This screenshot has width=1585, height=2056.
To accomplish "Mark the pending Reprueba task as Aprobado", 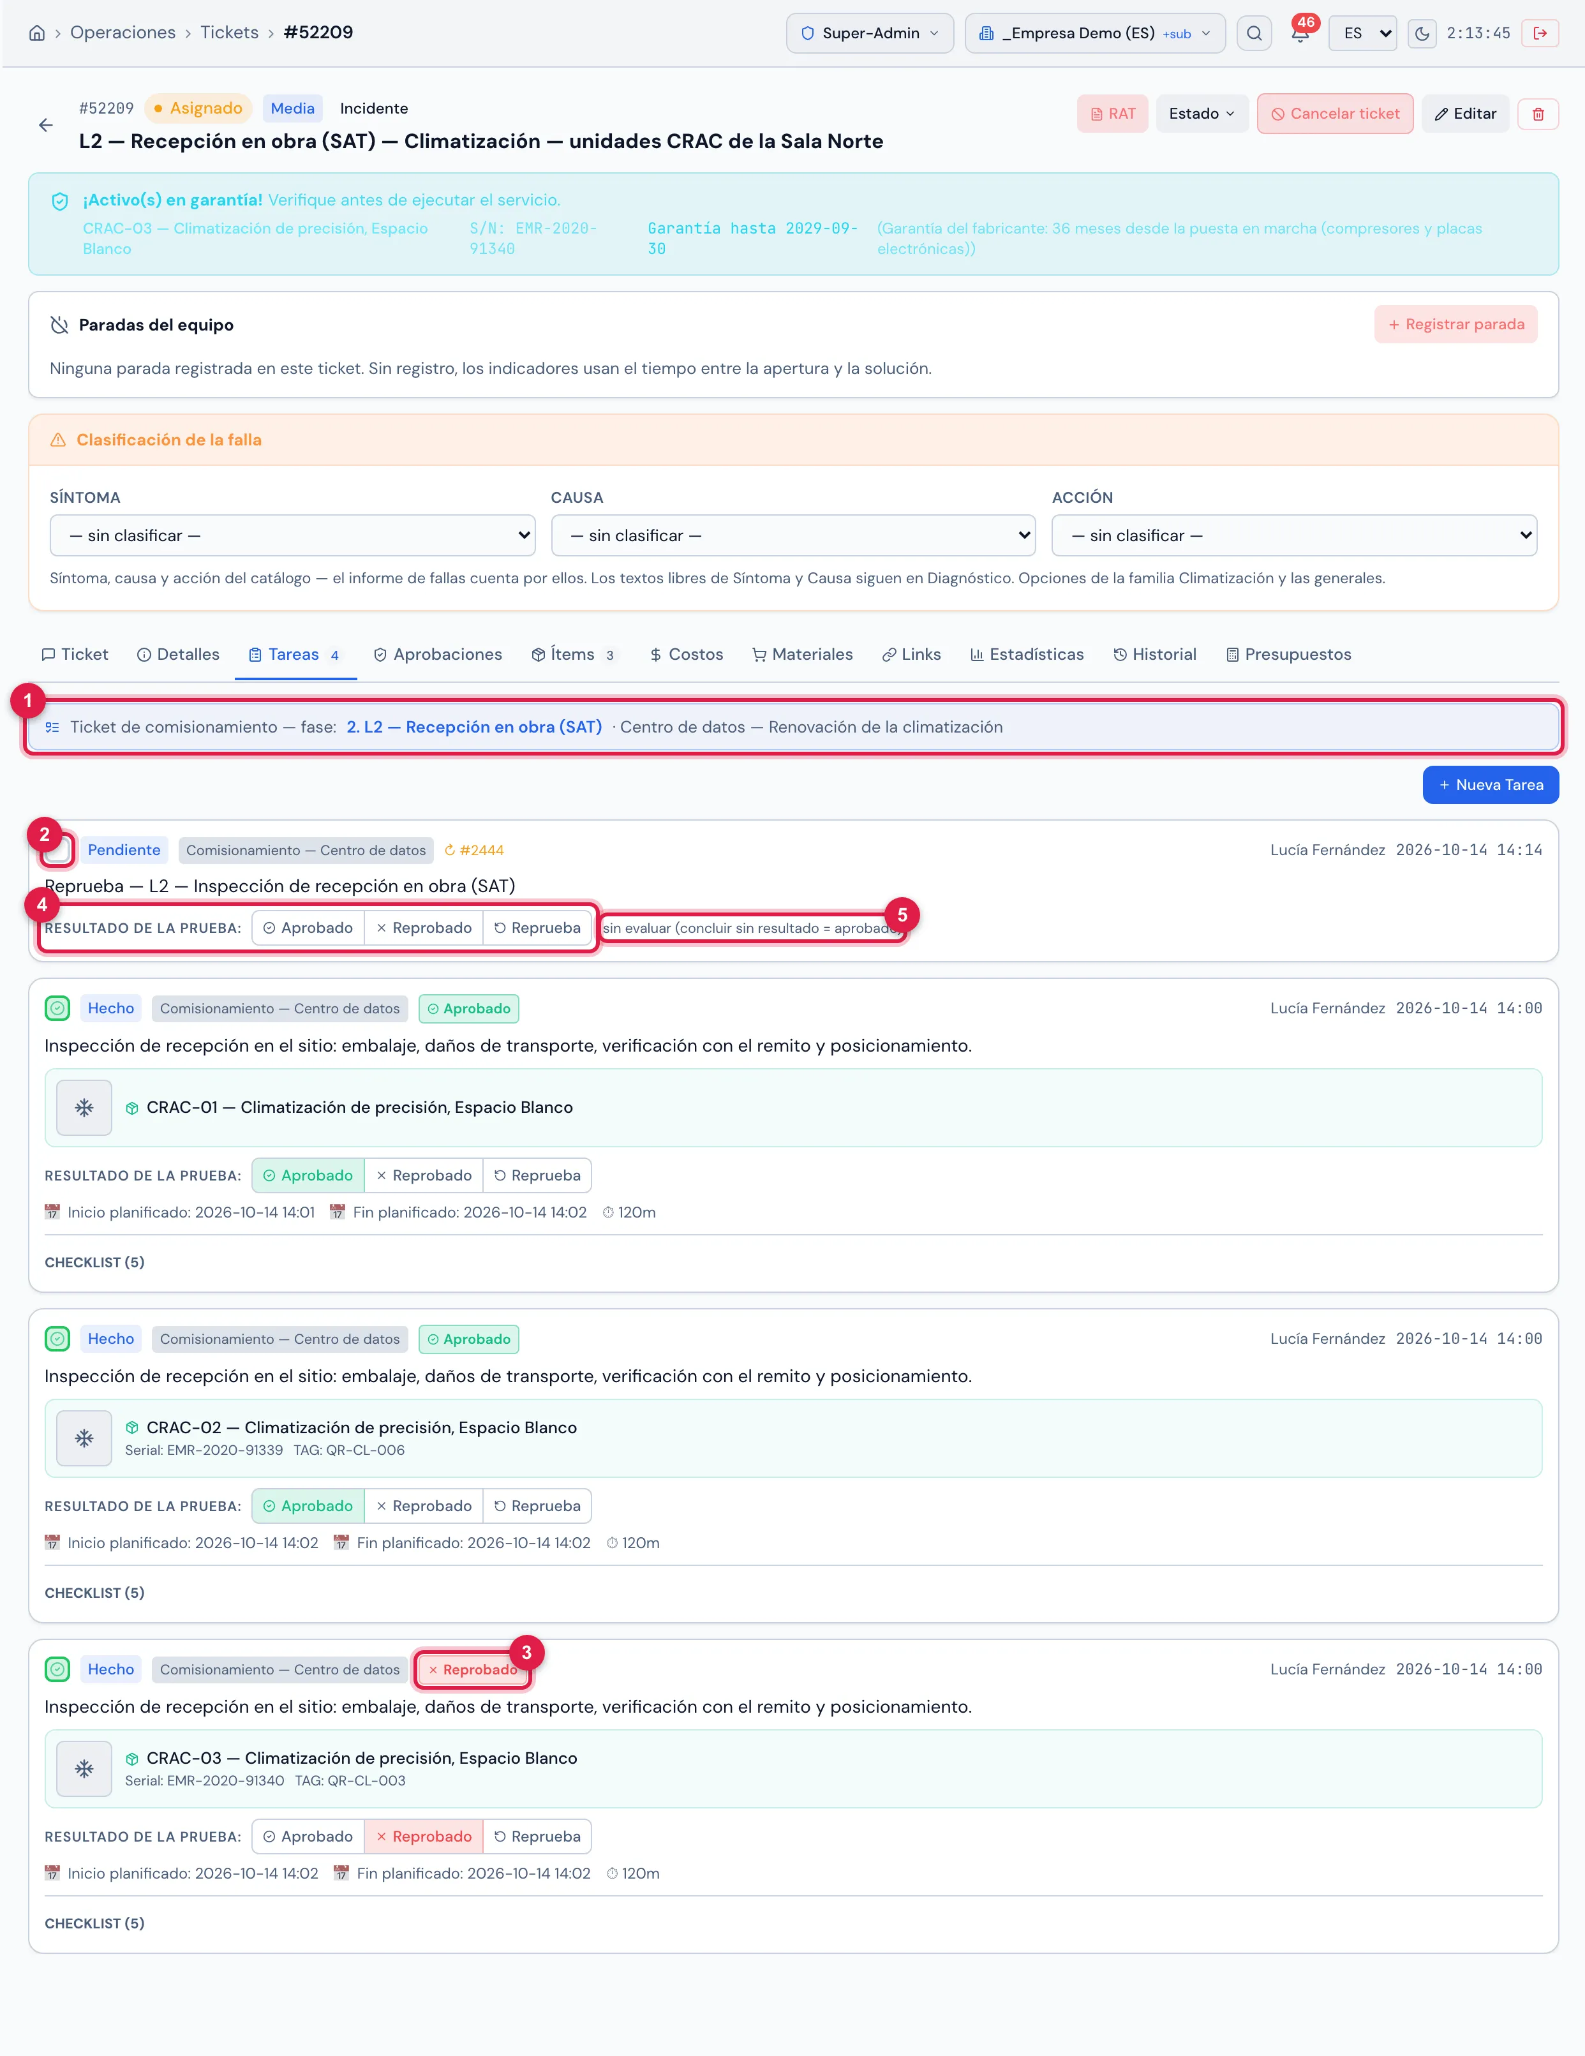I will point(308,928).
